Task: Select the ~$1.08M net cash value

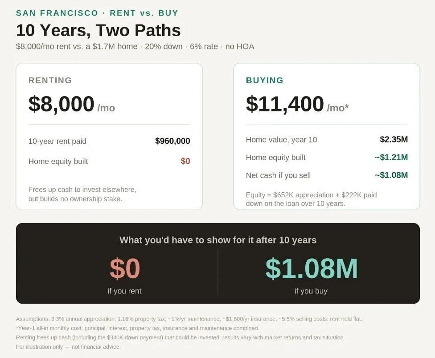Action: (x=391, y=175)
